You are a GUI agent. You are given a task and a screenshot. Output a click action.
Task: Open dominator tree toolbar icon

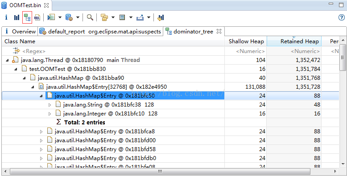click(27, 17)
